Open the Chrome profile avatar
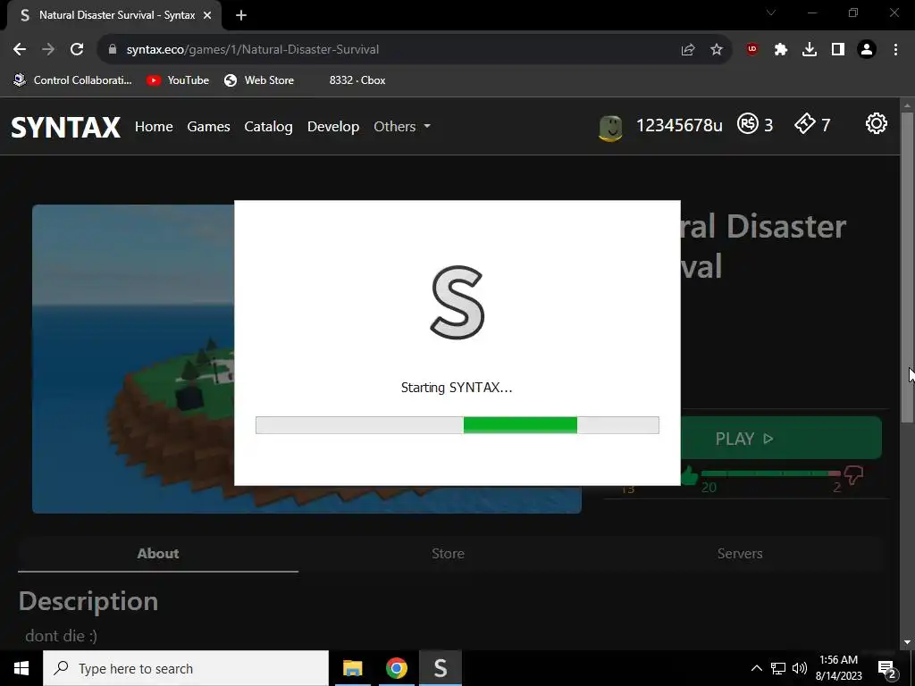This screenshot has height=686, width=915. 867,50
